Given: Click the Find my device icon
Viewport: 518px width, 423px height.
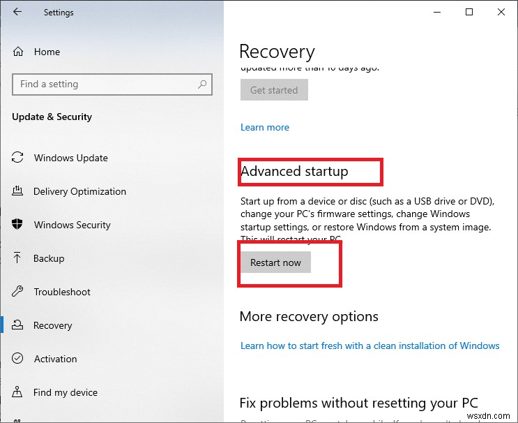Looking at the screenshot, I should coord(18,392).
